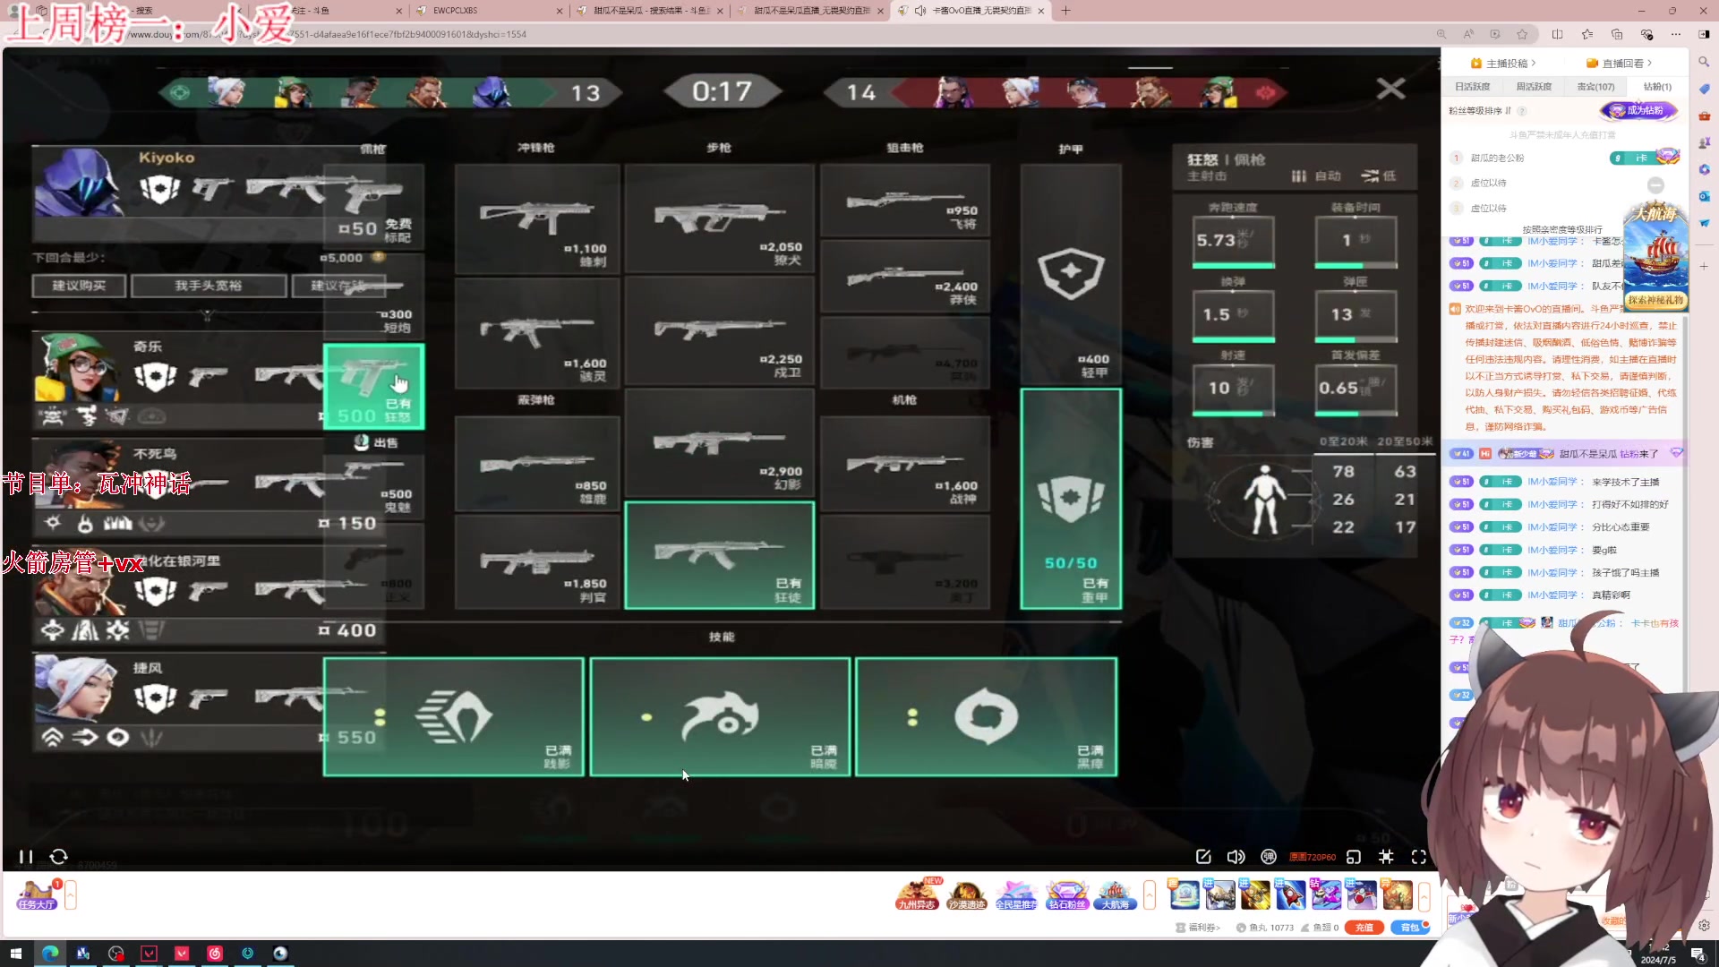The image size is (1719, 967).
Task: Open fan level sorting help question mark
Action: 1522,111
